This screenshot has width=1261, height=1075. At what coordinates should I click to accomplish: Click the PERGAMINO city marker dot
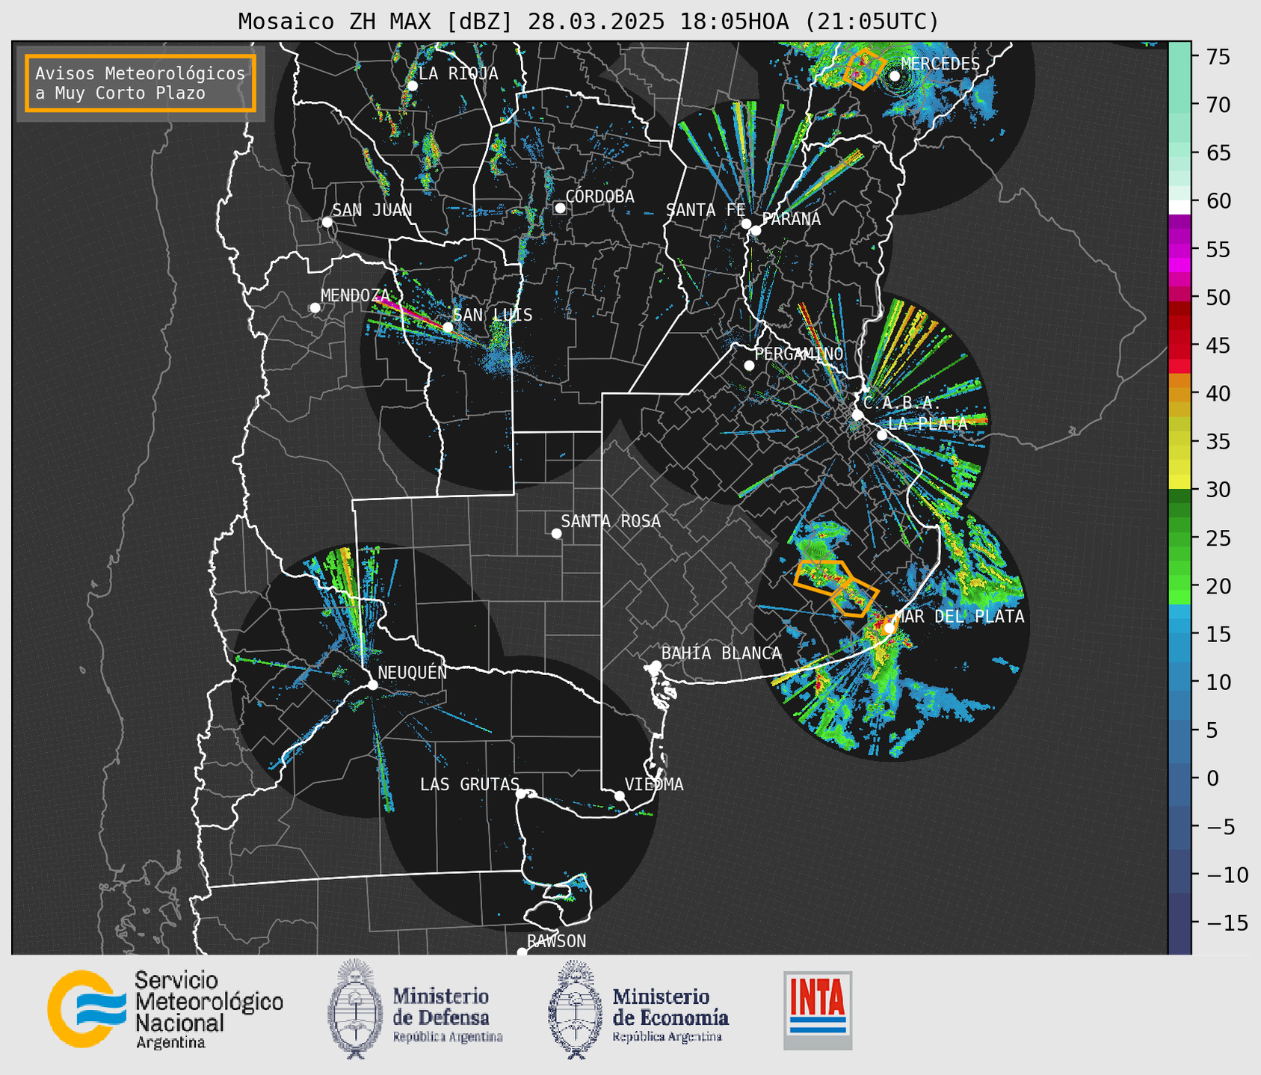pyautogui.click(x=749, y=366)
